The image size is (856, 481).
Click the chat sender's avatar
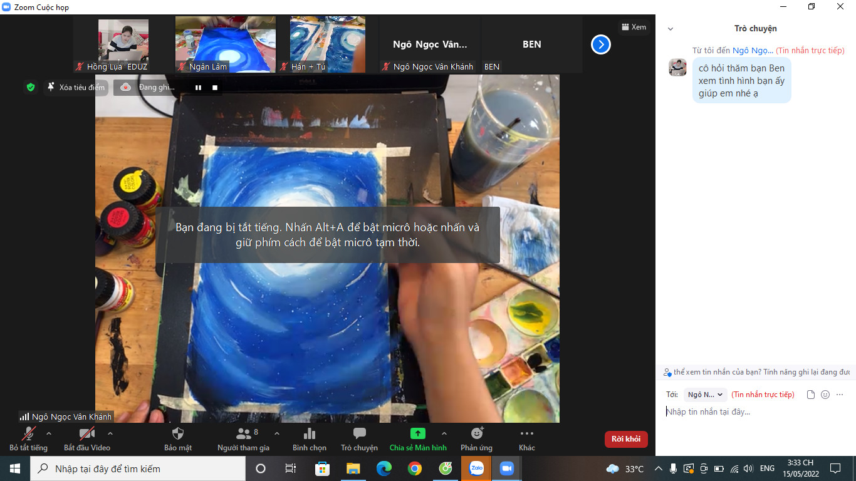point(677,67)
